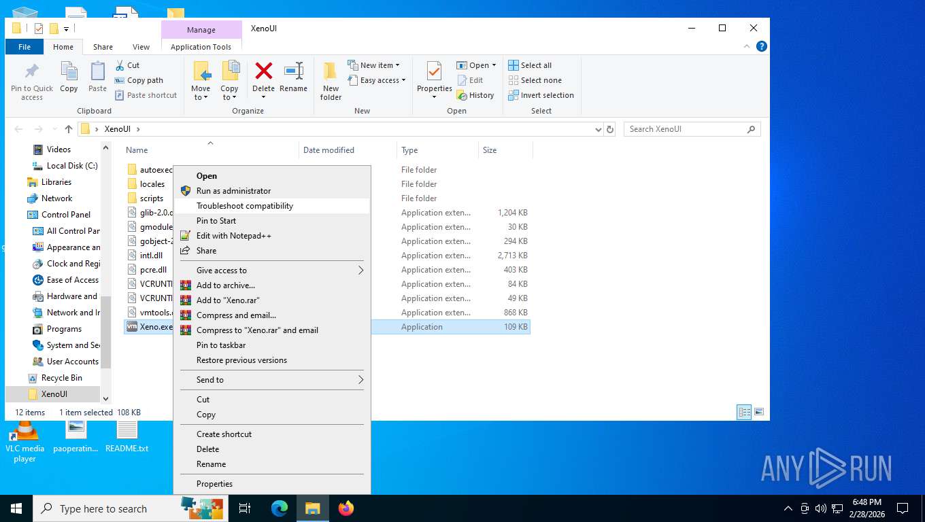This screenshot has width=925, height=522.
Task: Click the Refresh address bar button
Action: [610, 129]
